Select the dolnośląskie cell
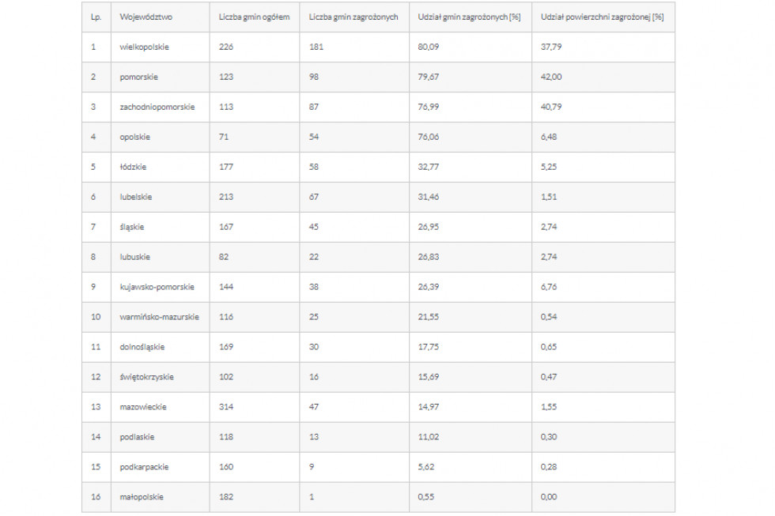 pos(142,347)
